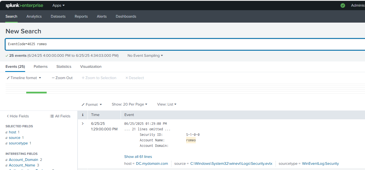Click the Splunk Enterprise logo
Image resolution: width=365 pixels, height=170 pixels.
coord(24,6)
